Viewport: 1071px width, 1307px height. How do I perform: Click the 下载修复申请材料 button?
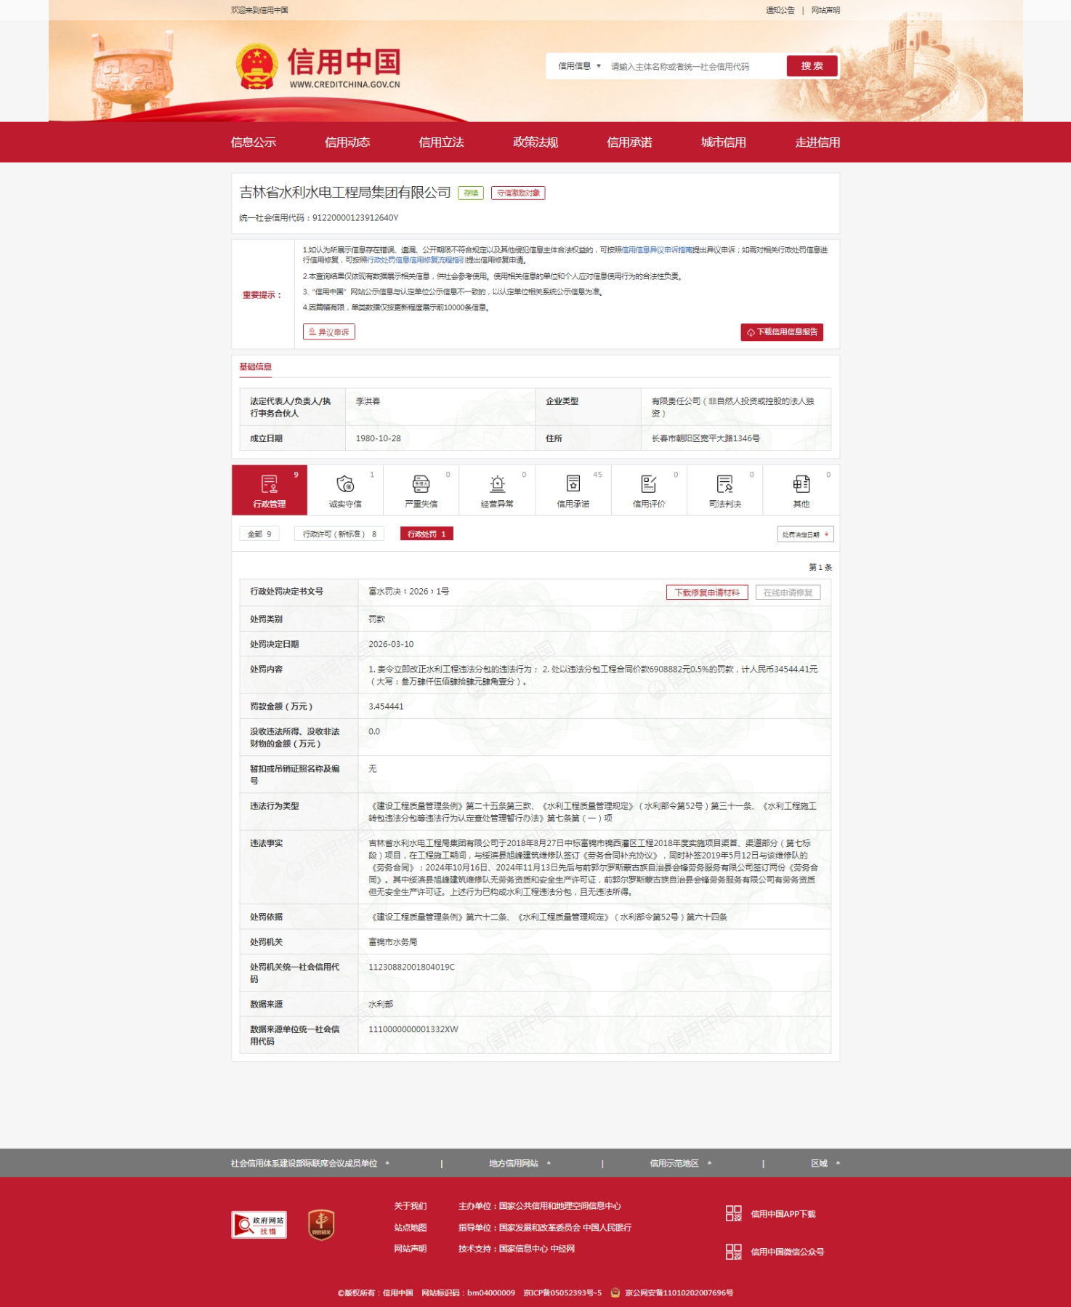tap(706, 592)
